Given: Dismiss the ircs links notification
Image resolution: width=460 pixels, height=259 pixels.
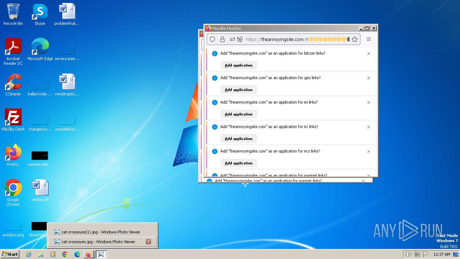Looking at the screenshot, I should click(x=369, y=151).
